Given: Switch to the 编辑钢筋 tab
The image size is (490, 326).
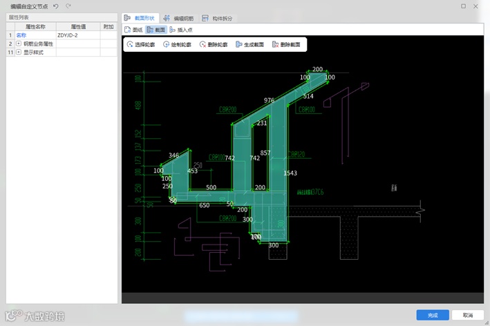Looking at the screenshot, I should tap(179, 18).
